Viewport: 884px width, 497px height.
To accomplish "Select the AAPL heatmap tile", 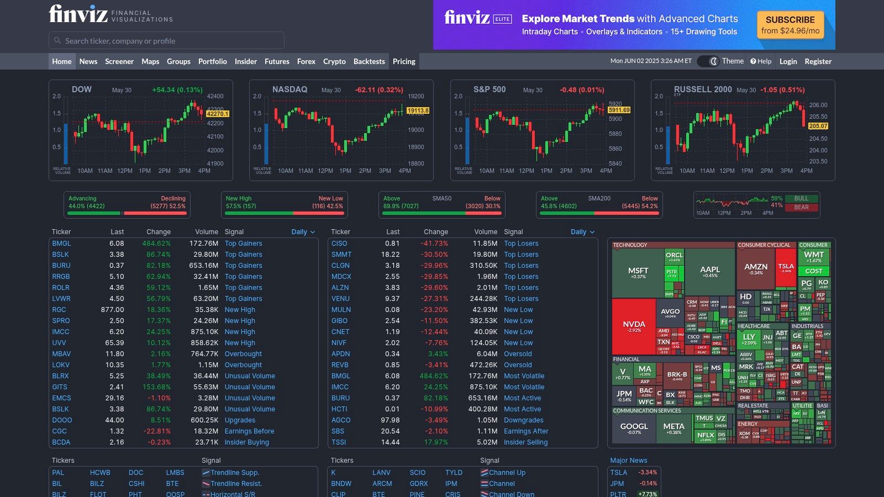I will click(x=710, y=272).
